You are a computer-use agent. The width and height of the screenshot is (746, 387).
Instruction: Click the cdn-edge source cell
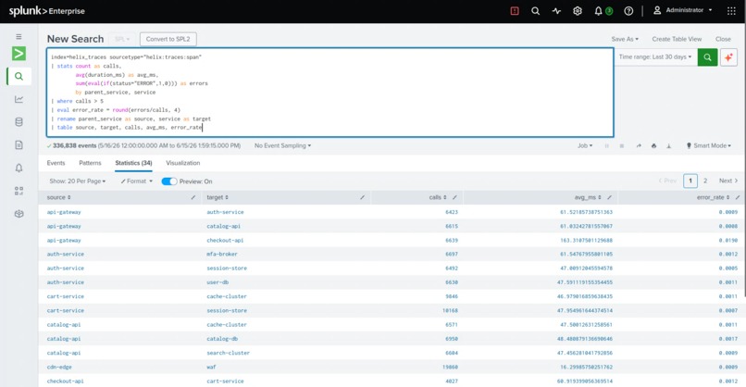click(59, 367)
